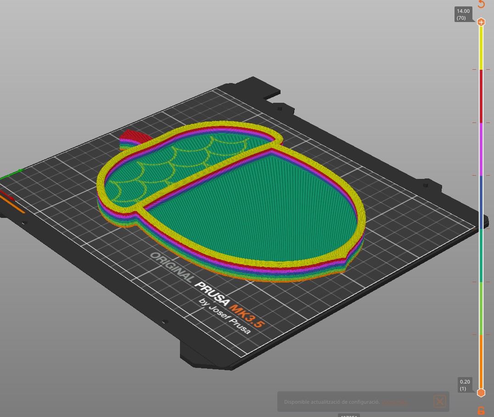
Task: Click the teal segment of the layer slider
Action: [481, 255]
